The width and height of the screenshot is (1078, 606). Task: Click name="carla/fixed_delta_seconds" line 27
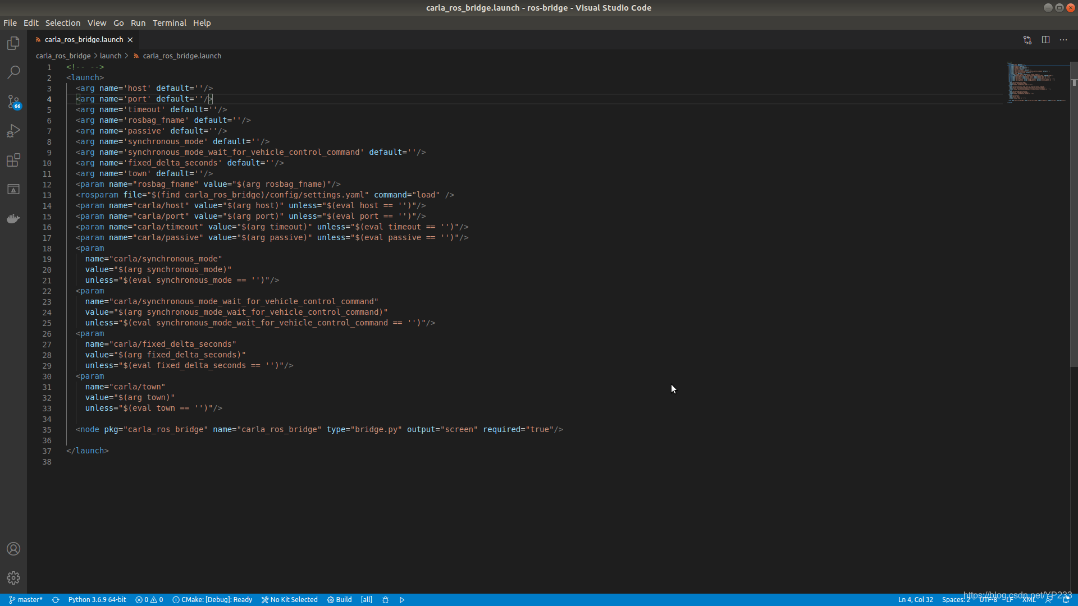[x=161, y=345]
